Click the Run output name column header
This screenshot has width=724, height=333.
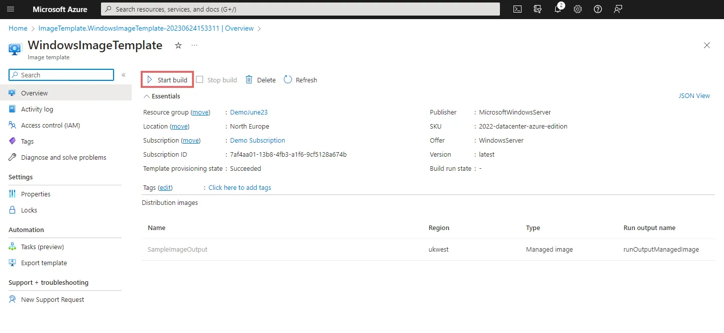650,228
